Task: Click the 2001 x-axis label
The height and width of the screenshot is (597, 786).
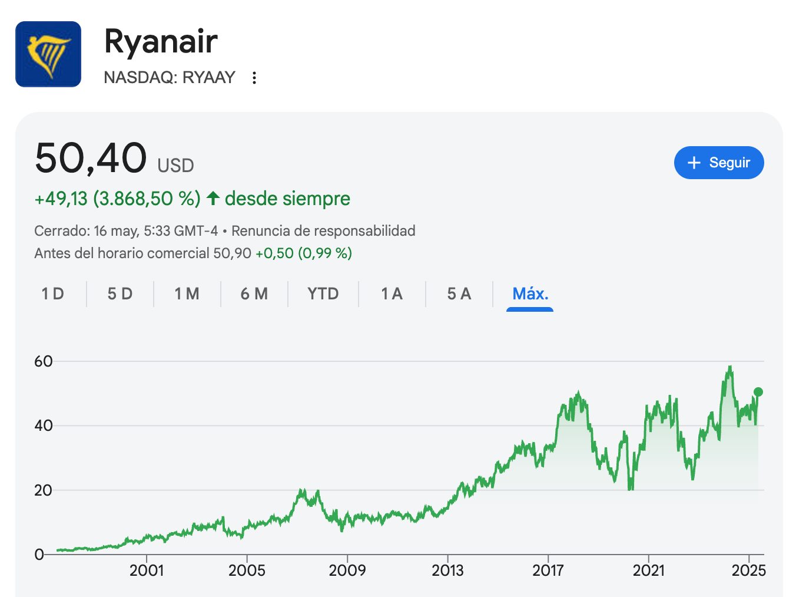Action: [x=147, y=570]
